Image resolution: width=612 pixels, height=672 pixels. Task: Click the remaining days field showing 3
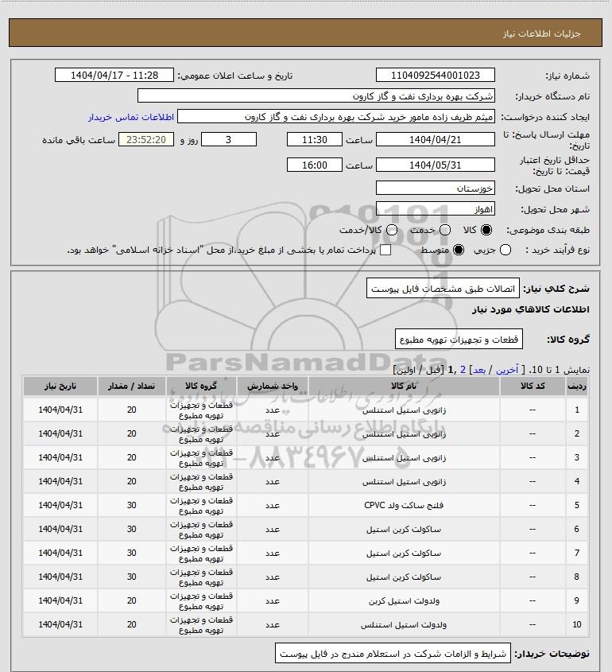pyautogui.click(x=229, y=140)
